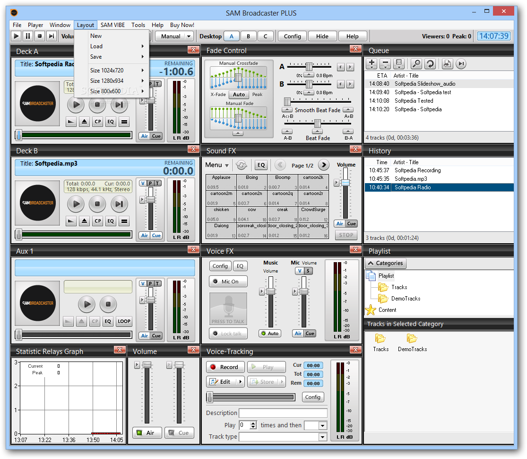Open the Sound FX EQ button
The width and height of the screenshot is (527, 459).
click(x=261, y=165)
